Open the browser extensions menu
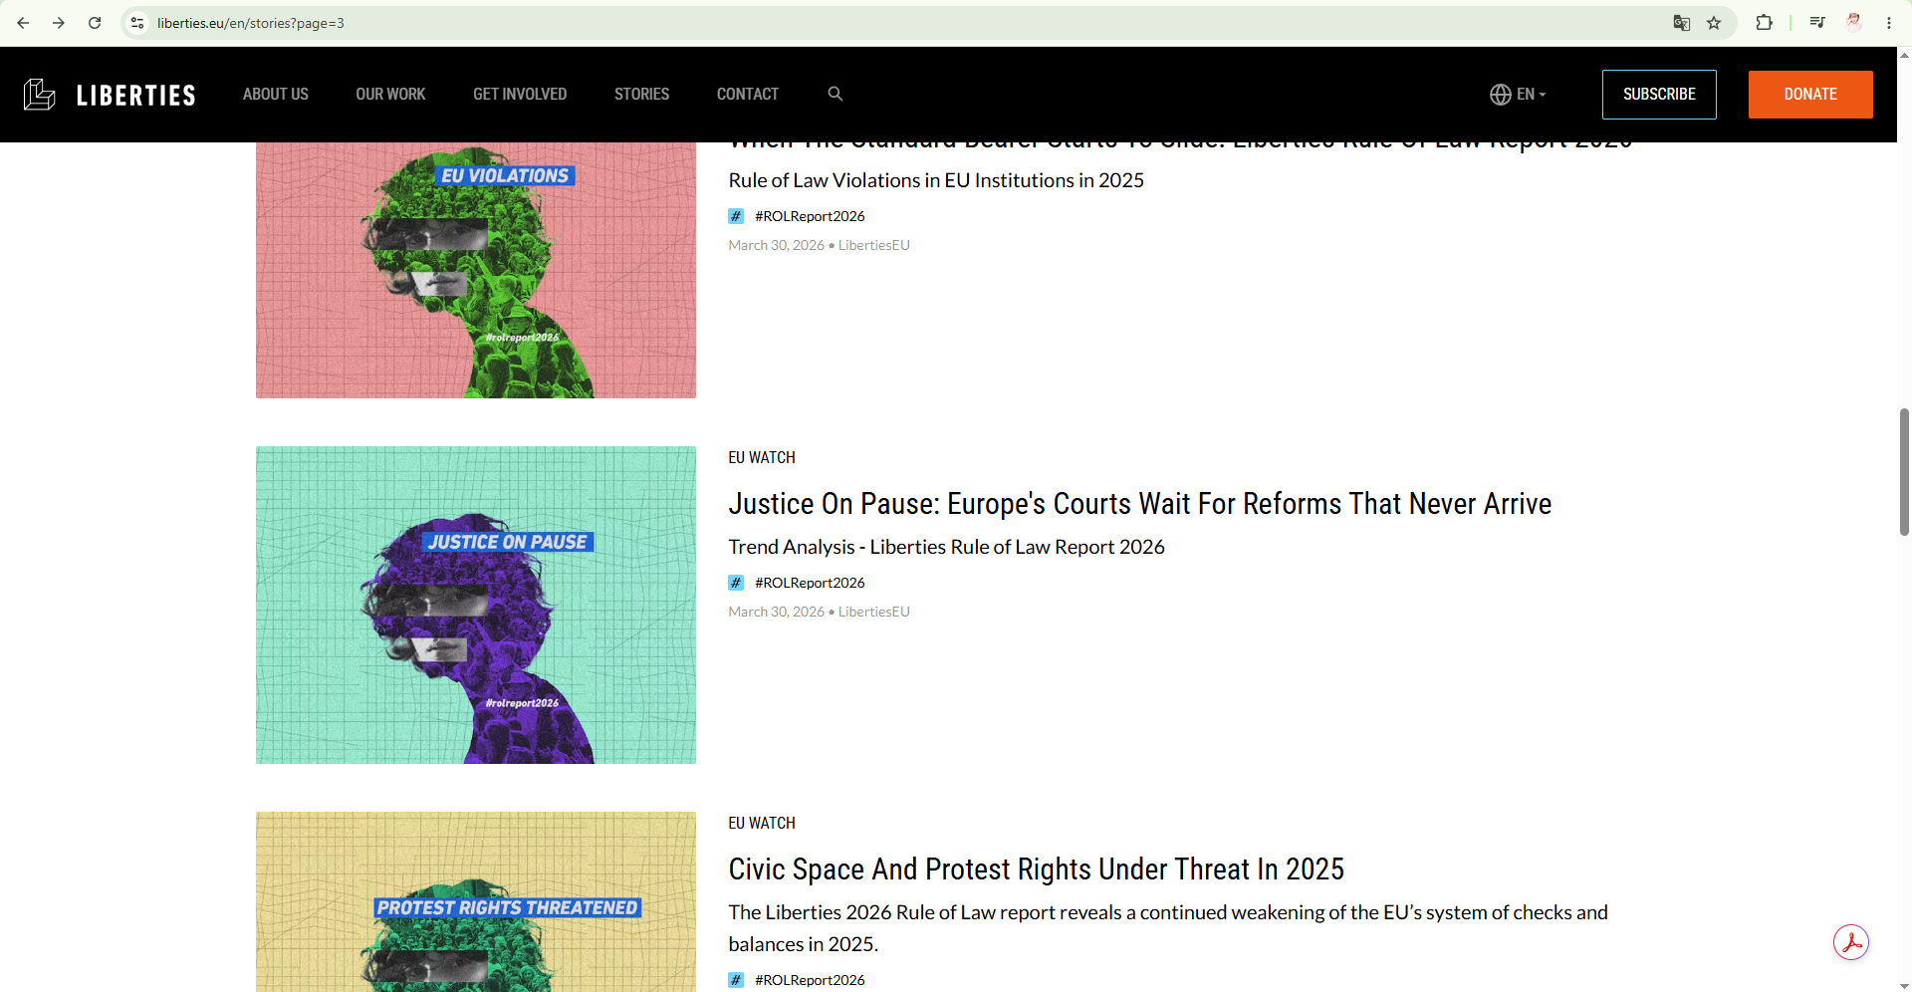The width and height of the screenshot is (1912, 992). (x=1764, y=23)
